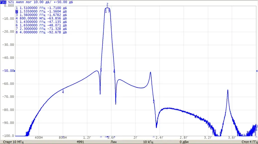Select marker 4 row 800.00000 МГц
The width and height of the screenshot is (258, 144).
(x=41, y=18)
